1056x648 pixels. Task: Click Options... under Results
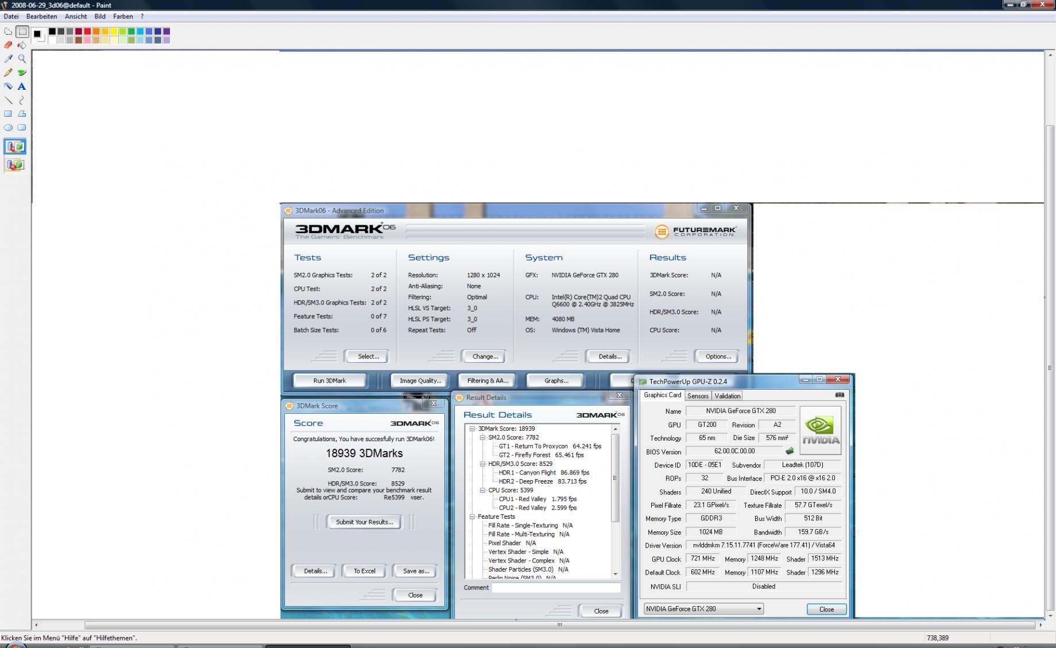[718, 356]
